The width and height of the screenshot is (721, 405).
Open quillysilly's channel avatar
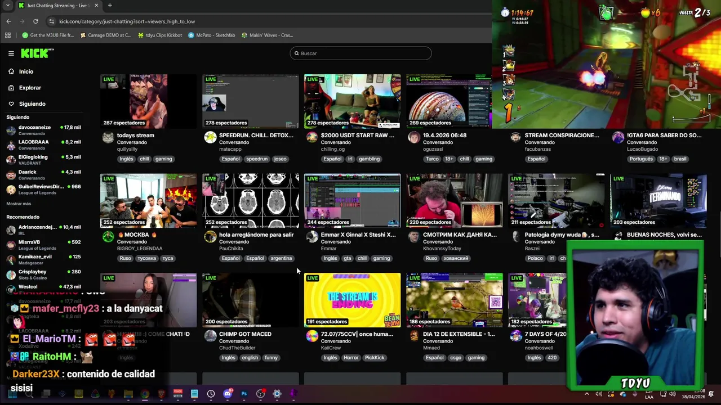tap(108, 138)
